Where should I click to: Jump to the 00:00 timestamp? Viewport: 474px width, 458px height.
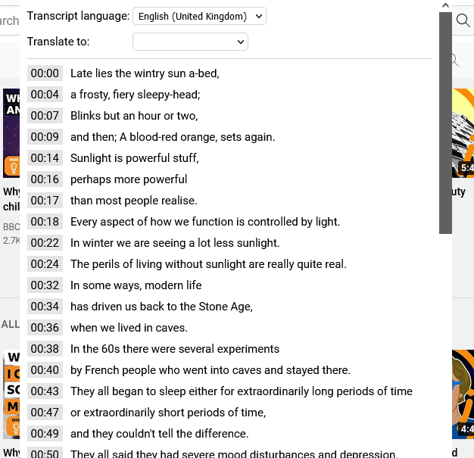pos(45,73)
